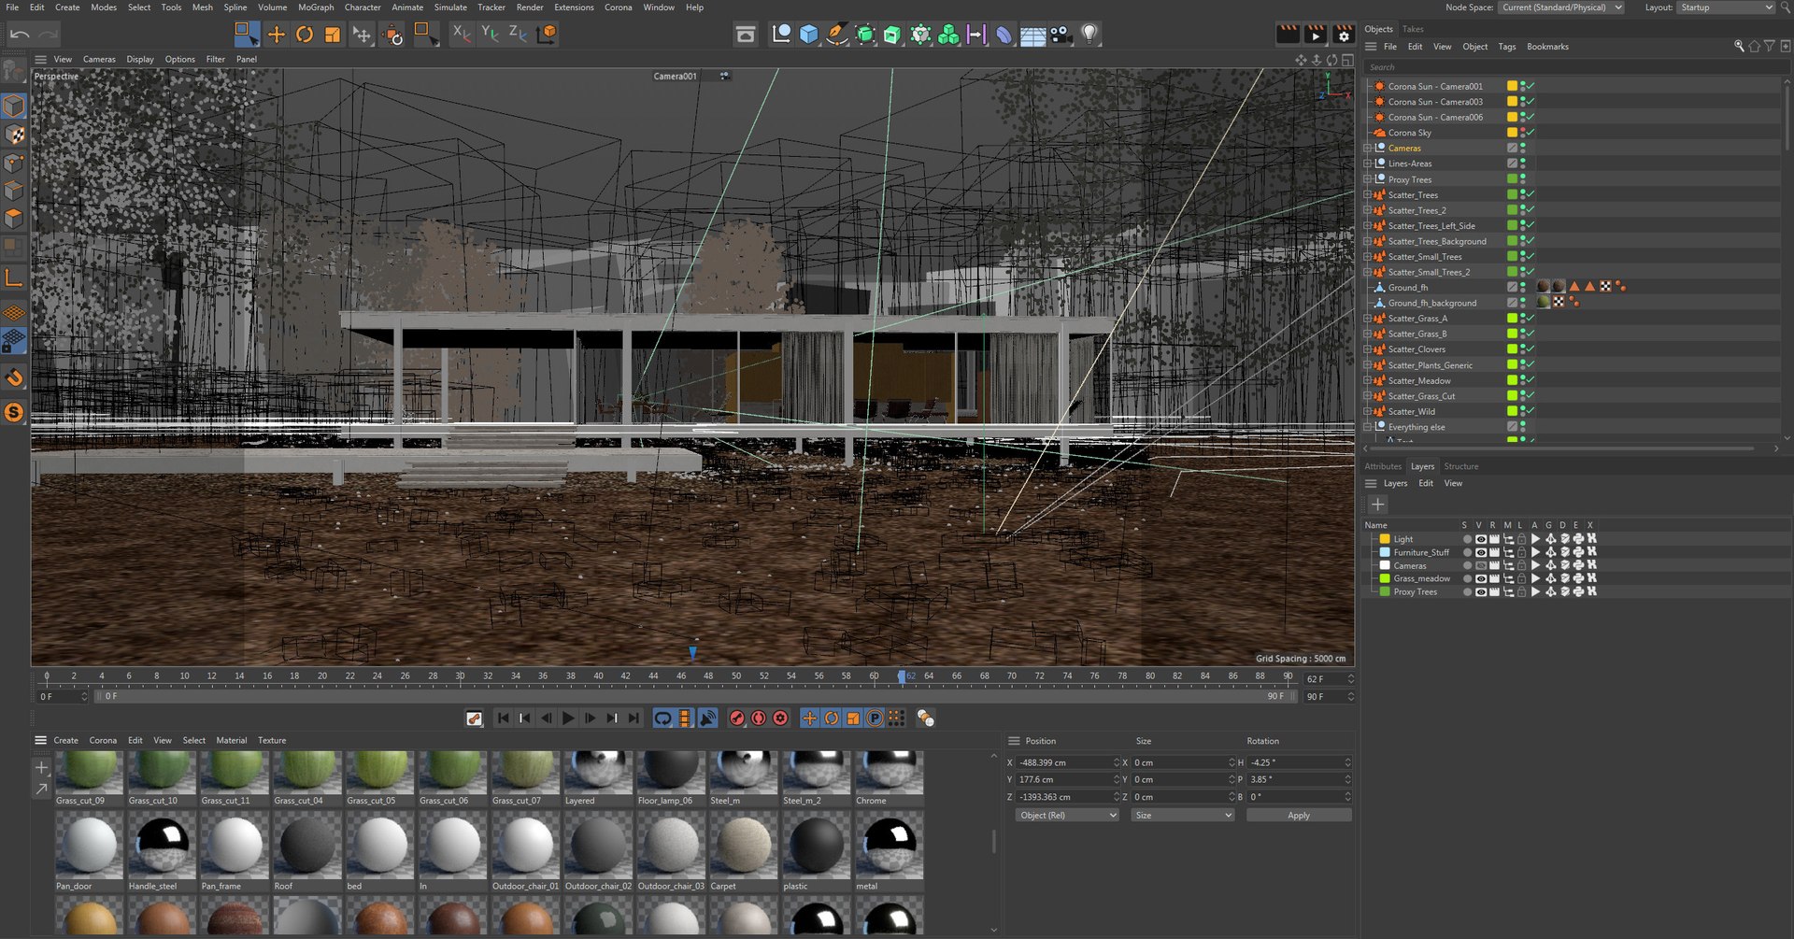Open the Node Space dropdown
This screenshot has height=939, width=1794.
[x=1560, y=7]
